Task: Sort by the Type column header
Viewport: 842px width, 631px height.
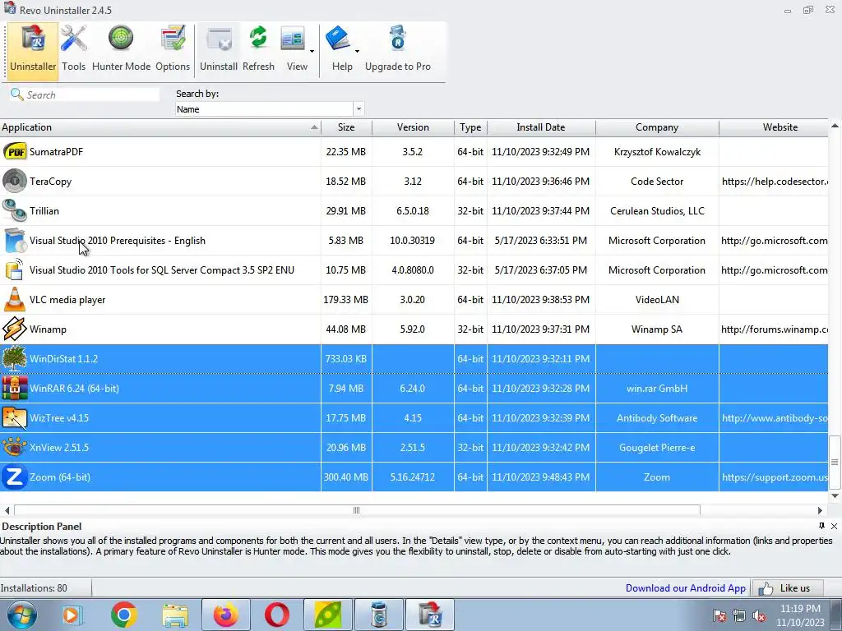Action: click(x=470, y=127)
